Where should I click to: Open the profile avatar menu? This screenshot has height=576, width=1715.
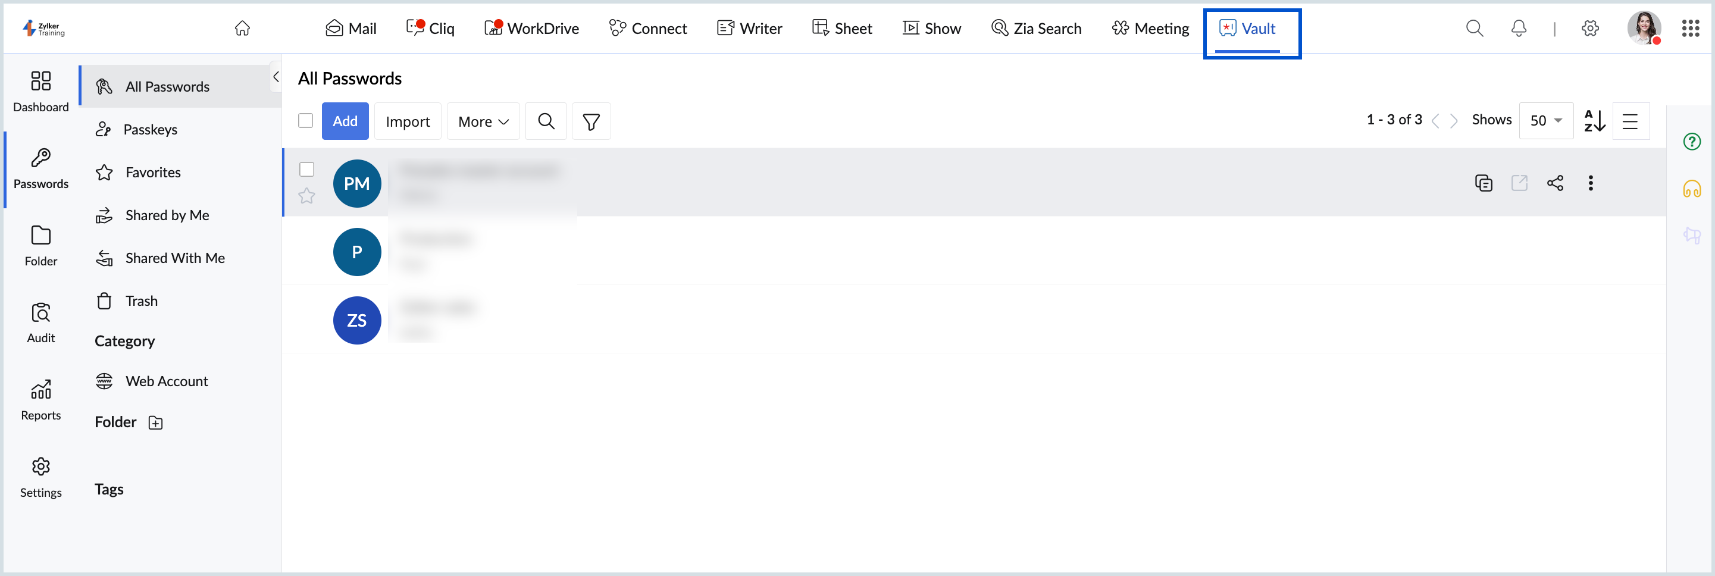tap(1645, 28)
